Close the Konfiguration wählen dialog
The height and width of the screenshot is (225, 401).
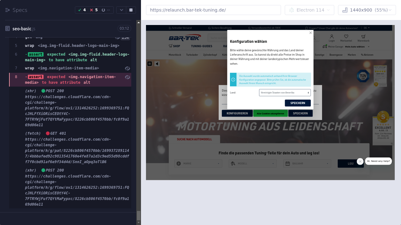[x=310, y=33]
